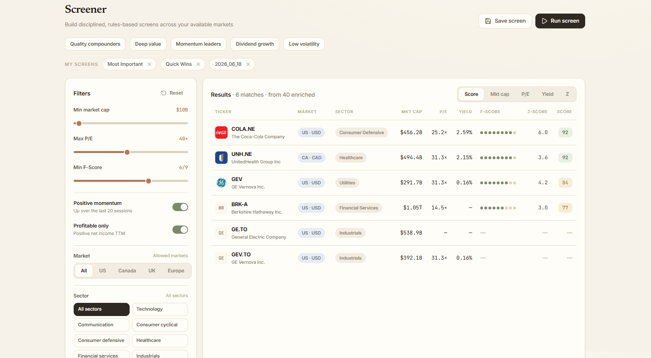Screen dimensions: 651x358
Task: Select Communication sector filter
Action: pyautogui.click(x=102, y=325)
